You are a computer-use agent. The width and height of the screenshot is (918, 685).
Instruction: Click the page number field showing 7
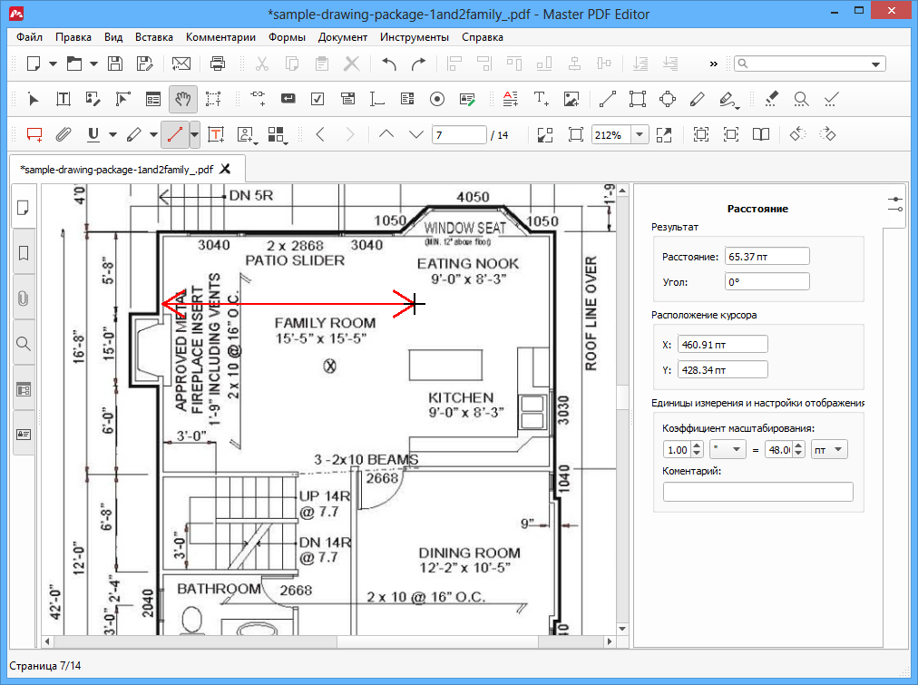pyautogui.click(x=459, y=134)
